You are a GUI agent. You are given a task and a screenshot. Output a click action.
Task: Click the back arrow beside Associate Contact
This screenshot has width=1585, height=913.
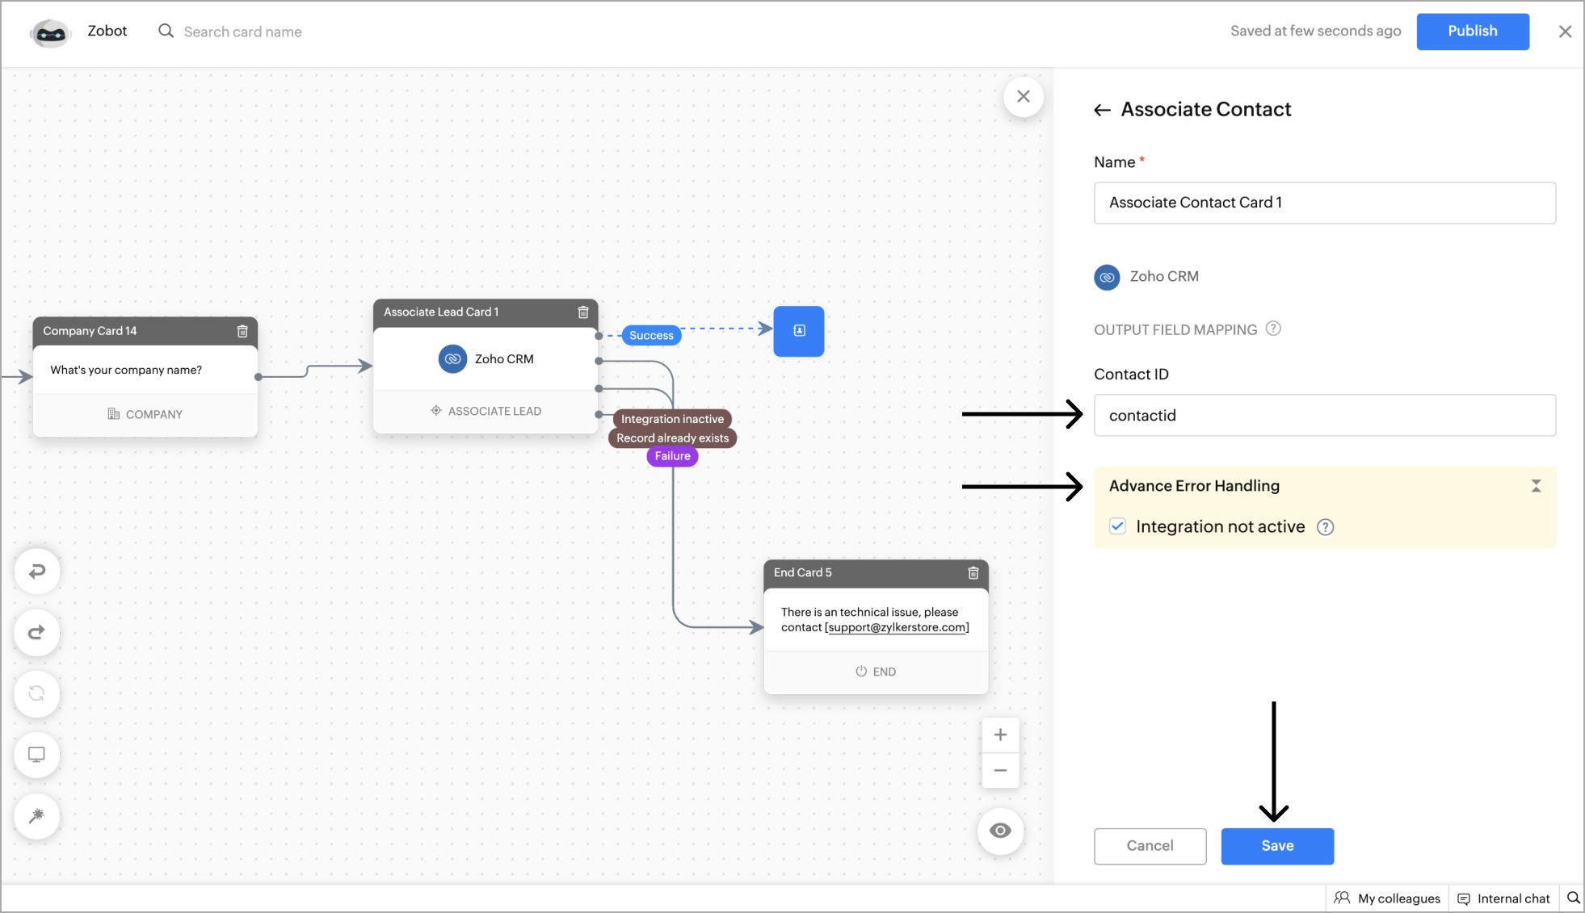1103,109
